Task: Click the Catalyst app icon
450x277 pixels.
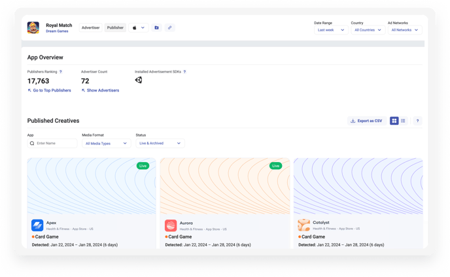Action: coord(304,225)
